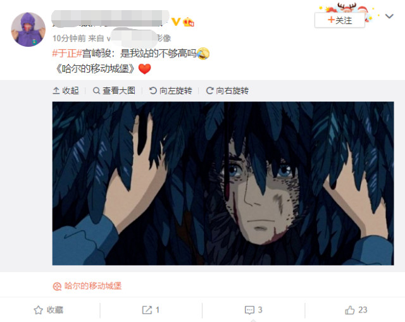405x322 pixels.
Task: Click the Howl anime image
Action: point(223,183)
